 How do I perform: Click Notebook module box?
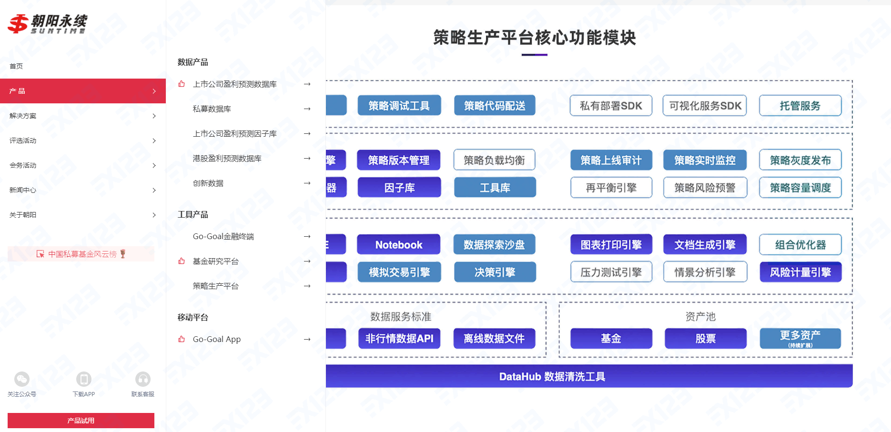(x=399, y=244)
